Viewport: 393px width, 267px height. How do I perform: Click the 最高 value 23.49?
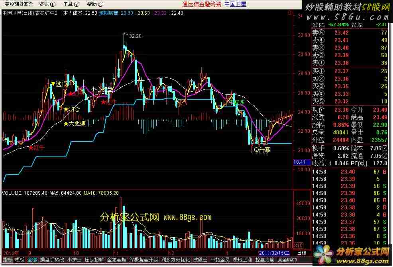[x=380, y=117]
